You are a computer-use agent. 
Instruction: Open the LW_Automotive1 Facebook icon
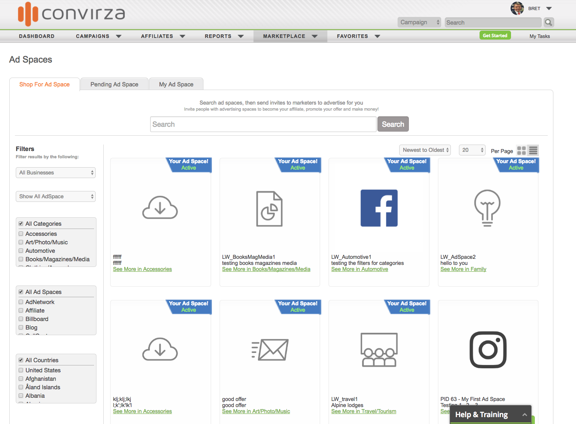[379, 208]
